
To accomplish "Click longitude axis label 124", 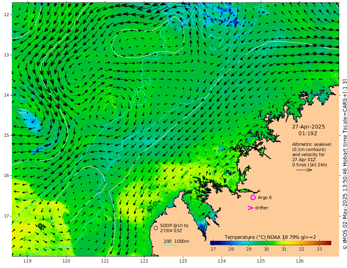I will point(222,261).
